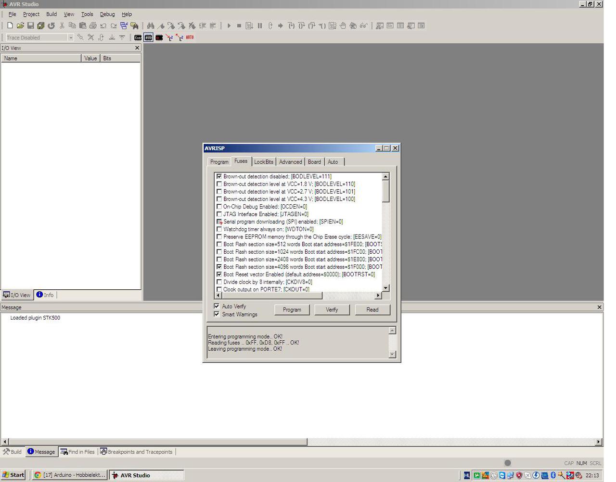Check the JTAG Interface Enabled fuse
The image size is (616, 482).
[x=219, y=214]
